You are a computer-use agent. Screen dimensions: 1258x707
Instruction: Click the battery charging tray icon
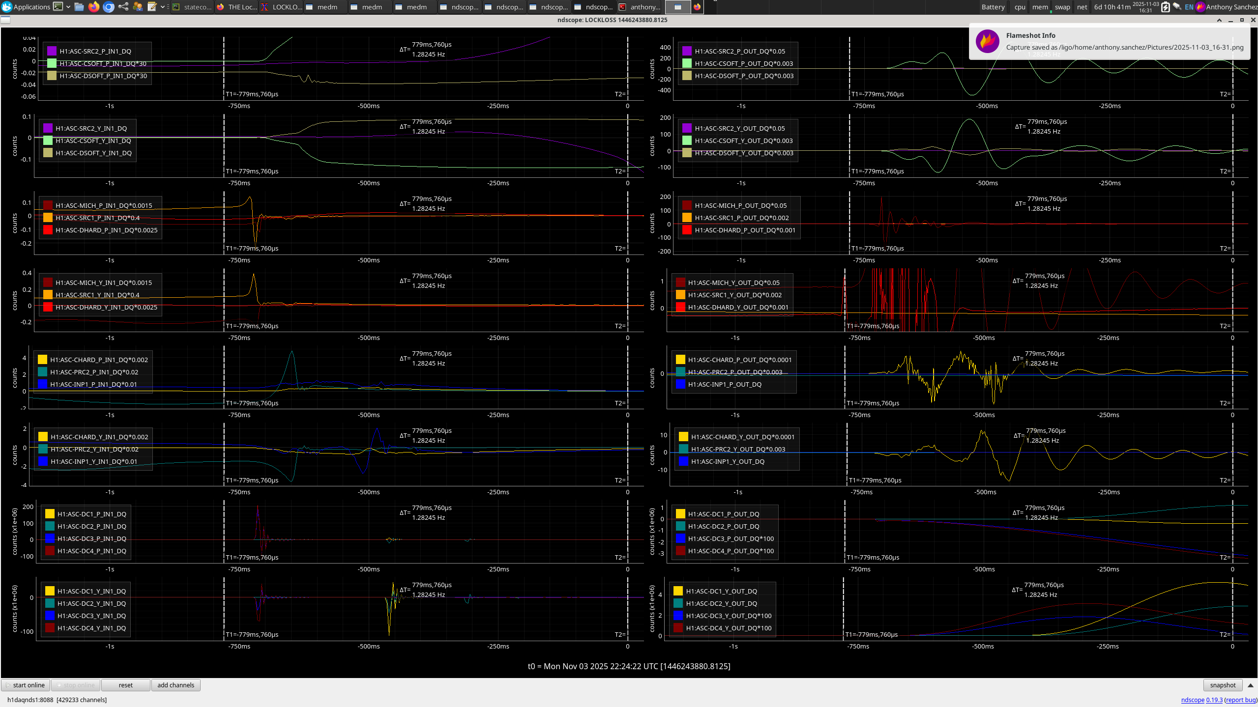tap(1165, 7)
